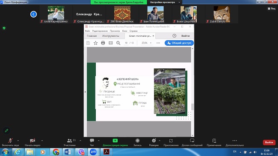Open the Чат chat panel
The width and height of the screenshot is (278, 156).
click(92, 142)
